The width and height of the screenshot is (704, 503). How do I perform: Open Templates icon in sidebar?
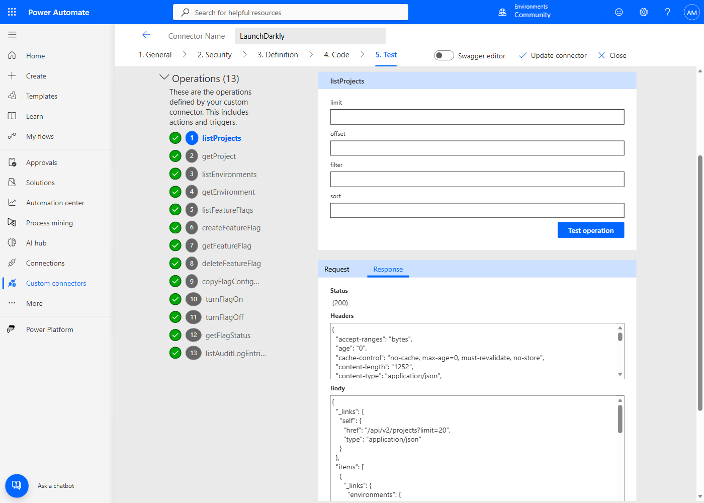click(x=12, y=96)
